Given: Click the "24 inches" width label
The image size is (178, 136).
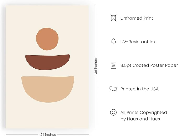Looking at the screenshot, I should point(48,134).
